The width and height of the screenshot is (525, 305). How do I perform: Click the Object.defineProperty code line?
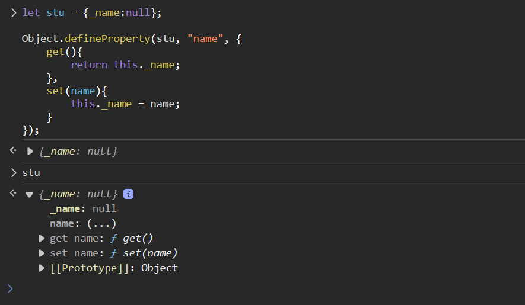click(132, 39)
